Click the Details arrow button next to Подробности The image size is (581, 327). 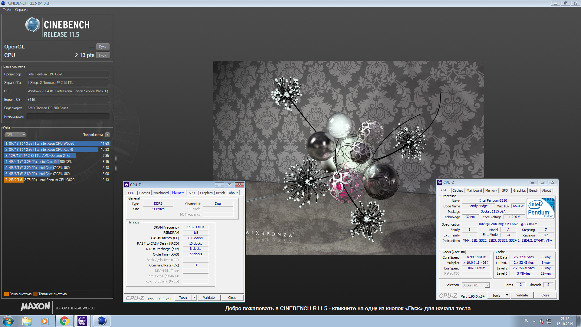point(107,135)
